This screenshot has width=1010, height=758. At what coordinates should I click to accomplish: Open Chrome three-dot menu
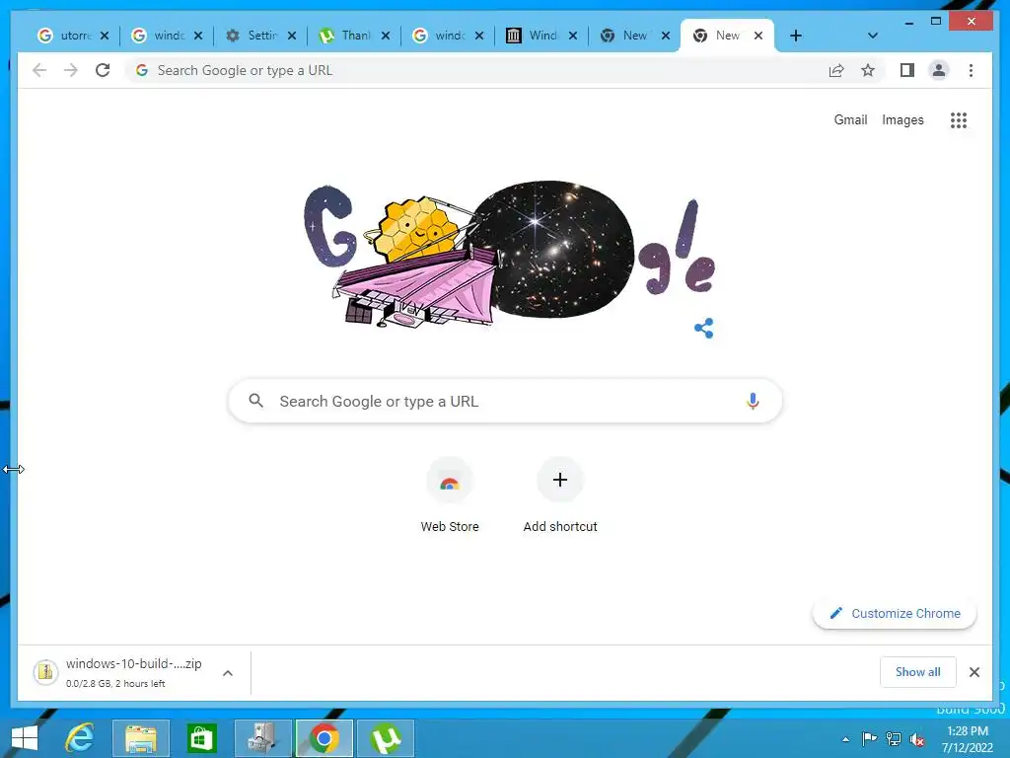pyautogui.click(x=971, y=70)
